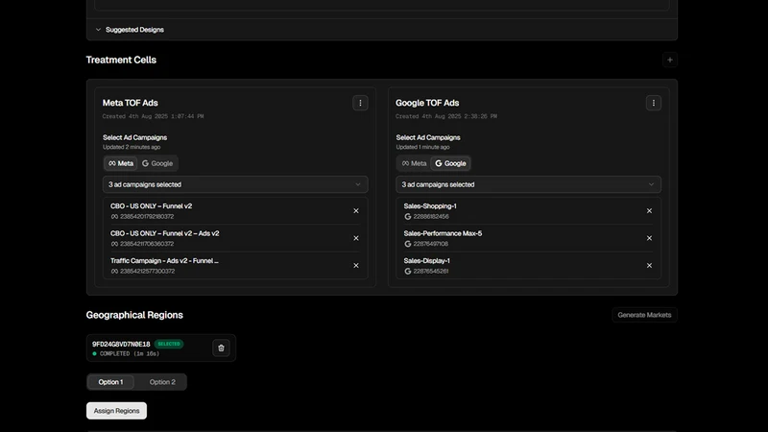Click campaign ID 22876497108
Viewport: 768px width, 432px height.
pos(430,244)
